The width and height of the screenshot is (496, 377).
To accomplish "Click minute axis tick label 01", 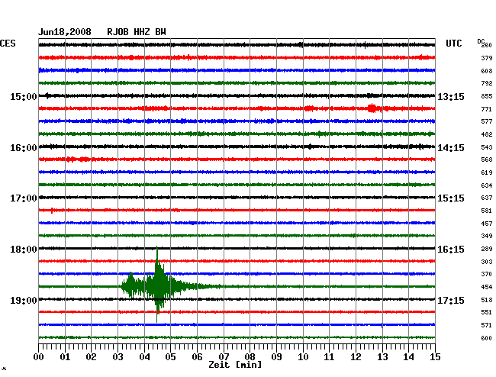I will coord(65,357).
